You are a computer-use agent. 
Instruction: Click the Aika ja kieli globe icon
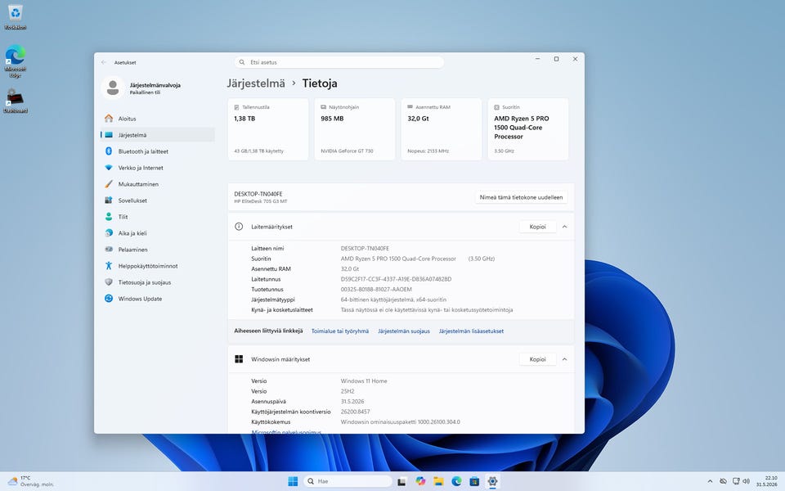(x=109, y=233)
